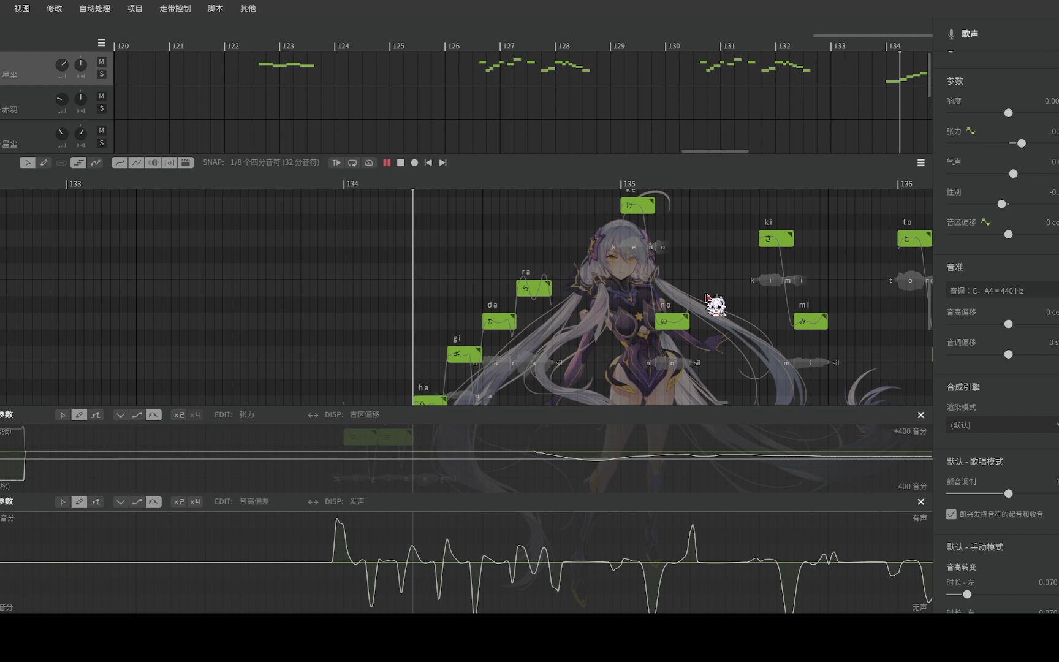Click measure 127 marker on track timeline
The image size is (1059, 662).
507,46
